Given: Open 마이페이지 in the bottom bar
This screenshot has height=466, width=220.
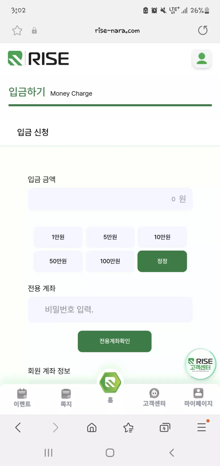Looking at the screenshot, I should pyautogui.click(x=198, y=397).
